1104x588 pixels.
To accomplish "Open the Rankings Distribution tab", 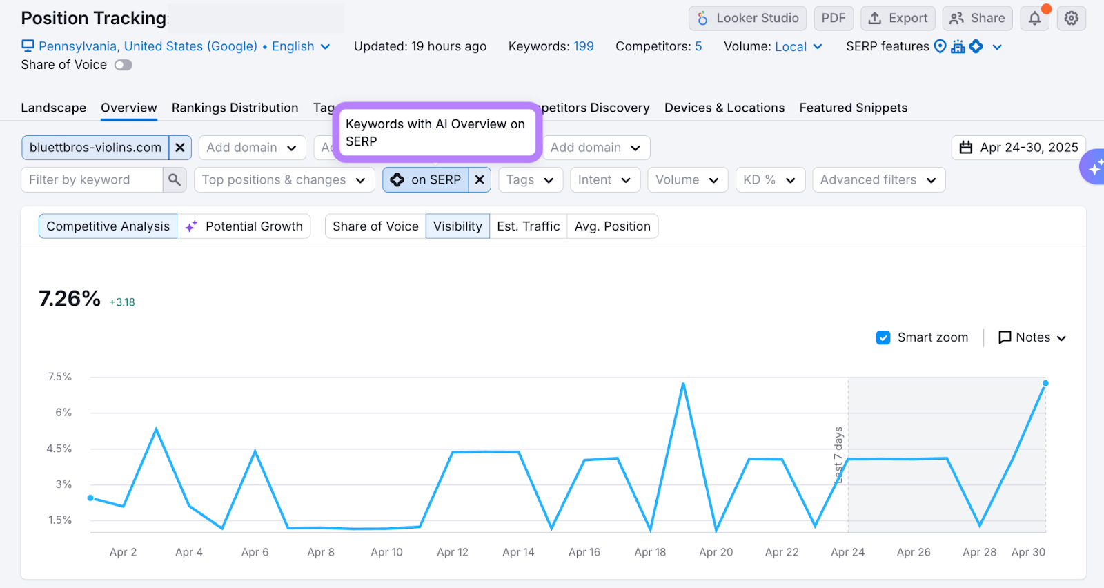I will pos(235,108).
